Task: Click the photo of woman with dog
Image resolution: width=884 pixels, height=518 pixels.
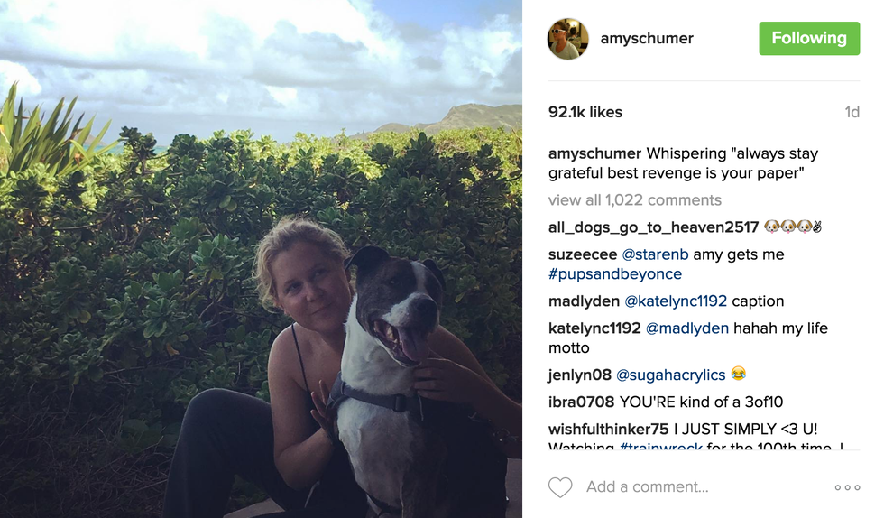Action: 261,259
